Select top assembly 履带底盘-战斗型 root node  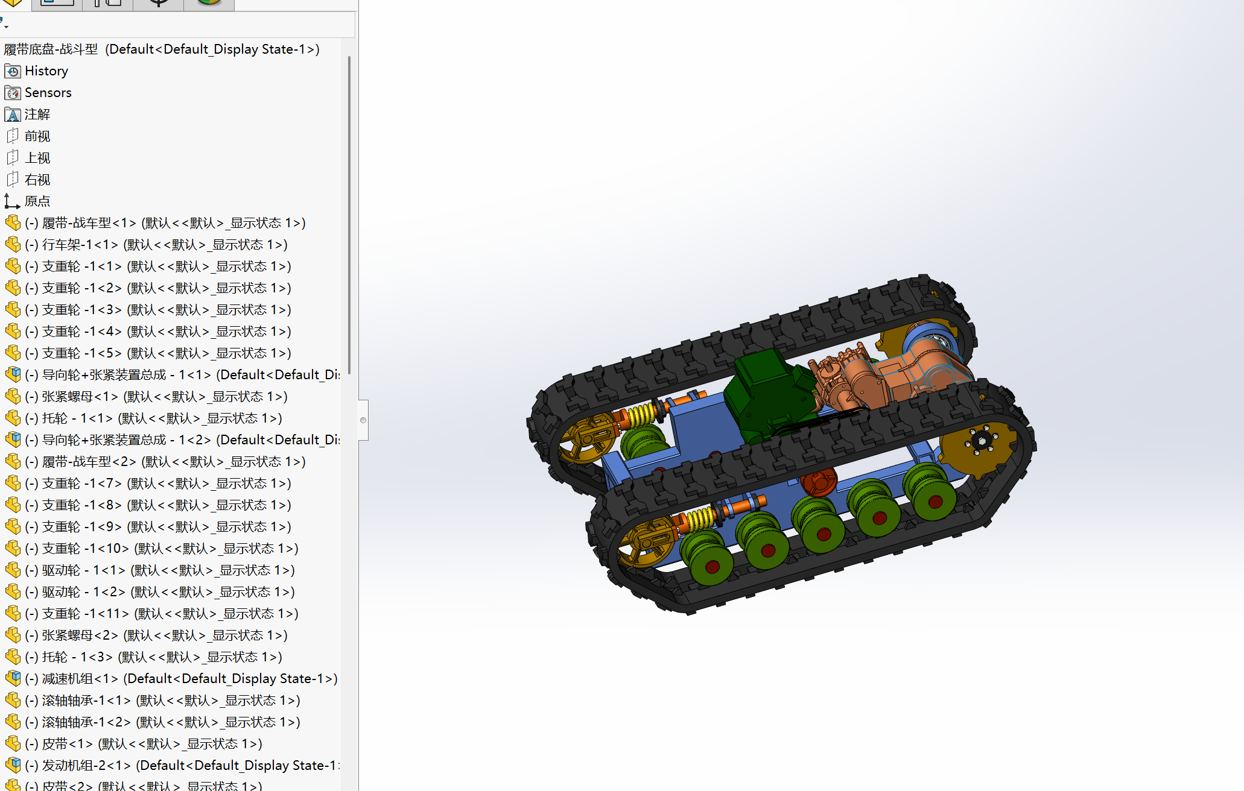[162, 49]
